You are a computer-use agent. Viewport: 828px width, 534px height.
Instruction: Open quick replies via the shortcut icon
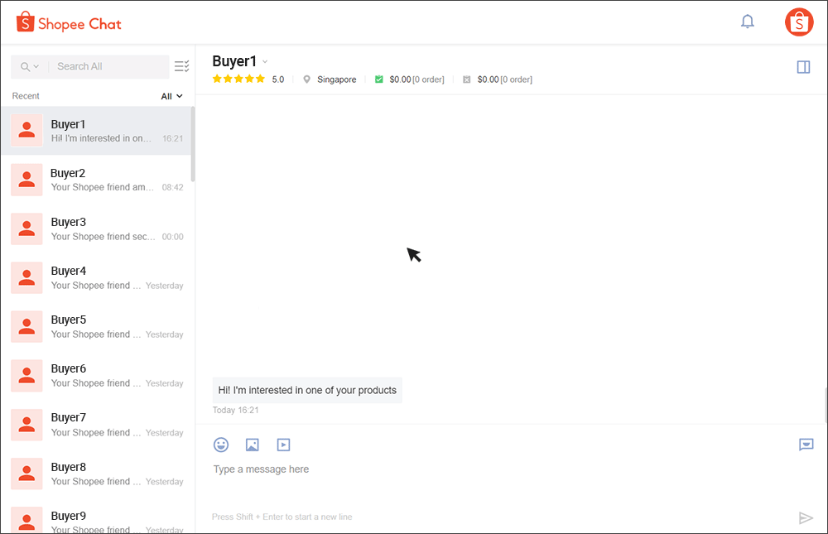pyautogui.click(x=806, y=445)
